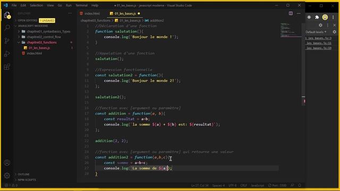
Task: Click the browser profile avatar icon
Action: (x=325, y=18)
